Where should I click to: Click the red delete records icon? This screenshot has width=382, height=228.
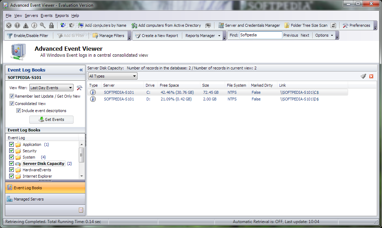coord(371,76)
